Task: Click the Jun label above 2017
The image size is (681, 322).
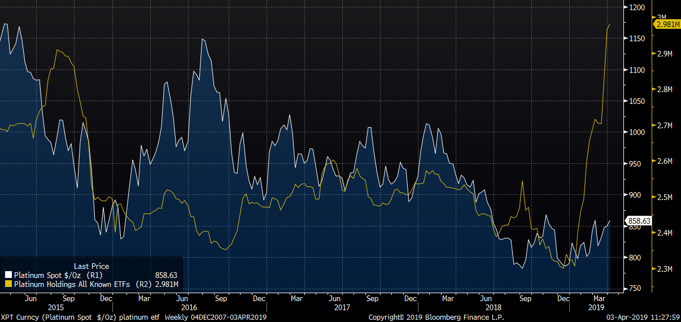Action: [x=334, y=298]
